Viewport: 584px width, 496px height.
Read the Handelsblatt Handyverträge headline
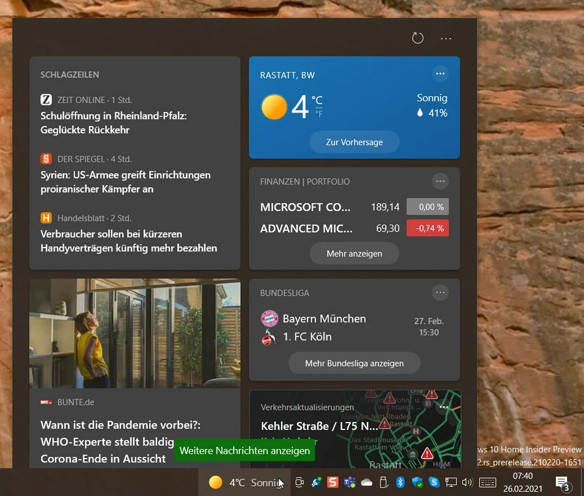tap(129, 241)
